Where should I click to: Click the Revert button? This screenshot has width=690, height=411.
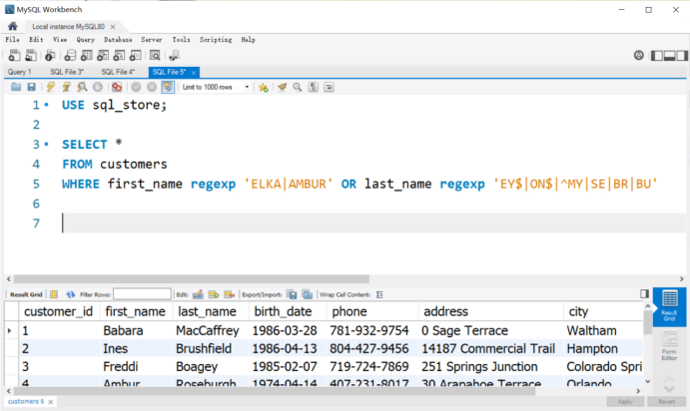[x=666, y=401]
